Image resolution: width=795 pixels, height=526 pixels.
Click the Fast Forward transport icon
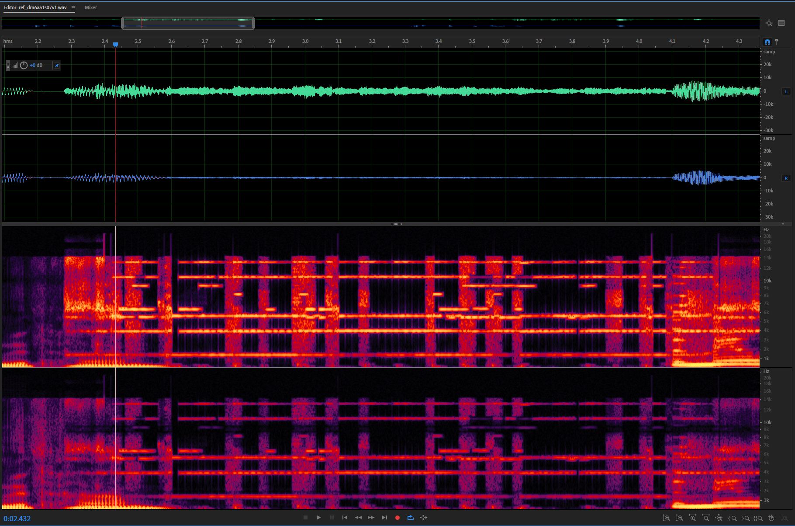coord(371,518)
